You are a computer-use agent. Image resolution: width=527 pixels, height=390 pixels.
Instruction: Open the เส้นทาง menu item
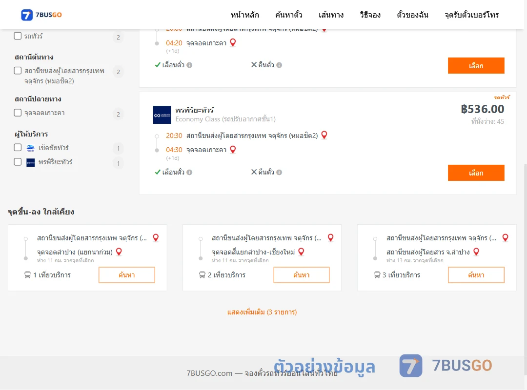[331, 15]
